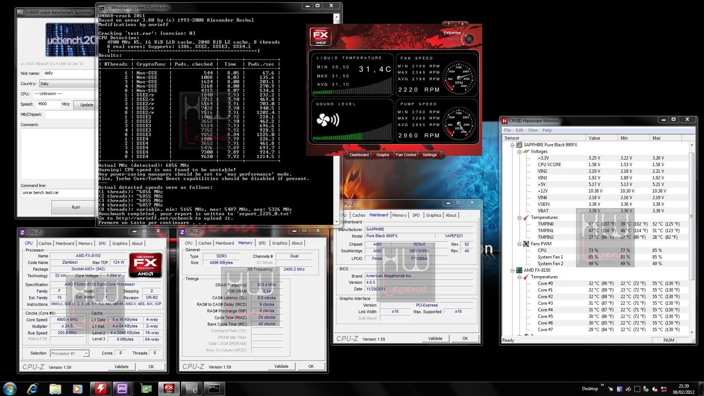Click the pump speed RPM gauge
704x396 pixels.
click(x=459, y=124)
